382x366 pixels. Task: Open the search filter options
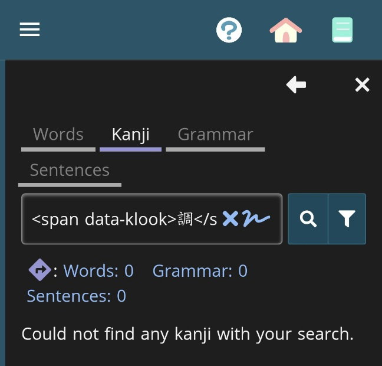347,219
